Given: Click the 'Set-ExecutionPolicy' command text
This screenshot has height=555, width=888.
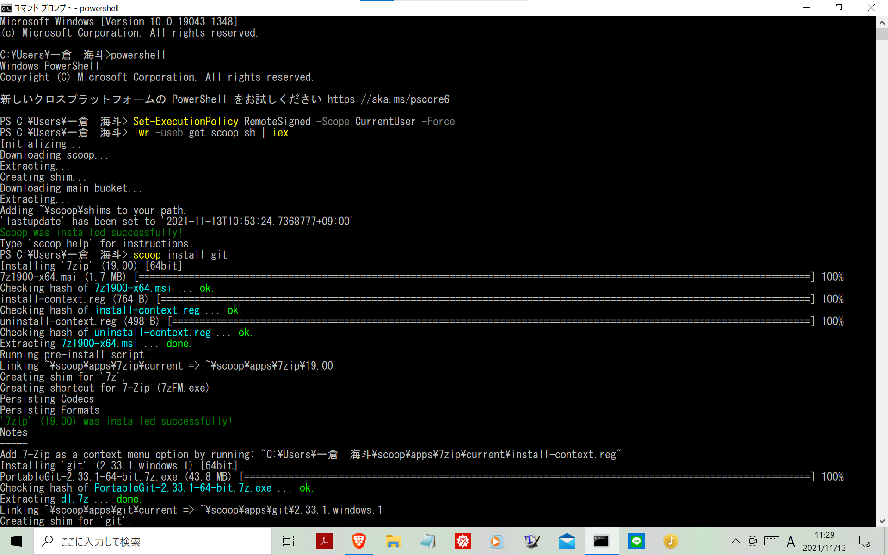Looking at the screenshot, I should tap(186, 122).
